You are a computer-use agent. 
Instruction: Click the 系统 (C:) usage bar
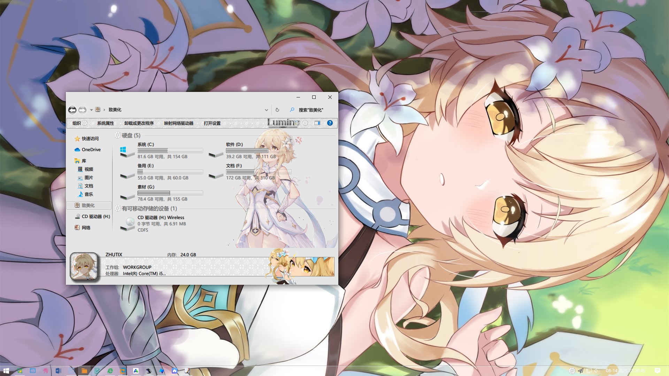(170, 150)
